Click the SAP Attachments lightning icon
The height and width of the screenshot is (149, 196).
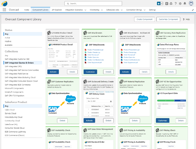(85, 33)
